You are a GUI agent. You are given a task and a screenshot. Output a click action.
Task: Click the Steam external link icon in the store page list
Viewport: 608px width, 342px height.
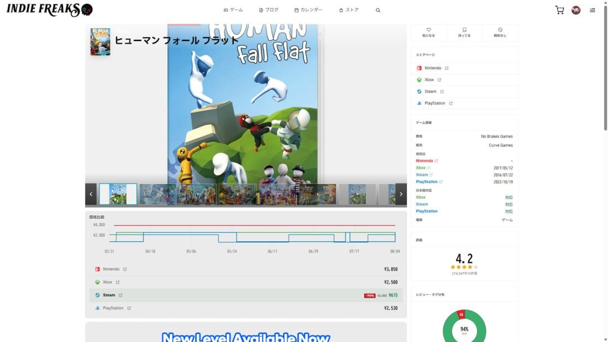pos(442,92)
